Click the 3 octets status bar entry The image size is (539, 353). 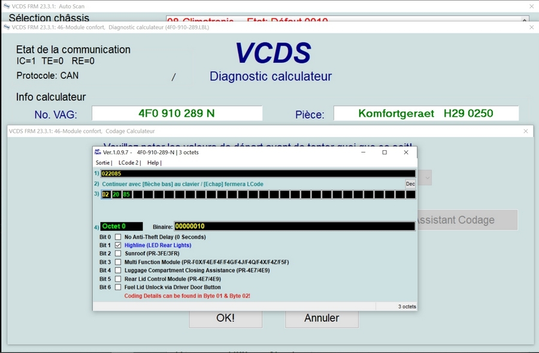pos(407,307)
